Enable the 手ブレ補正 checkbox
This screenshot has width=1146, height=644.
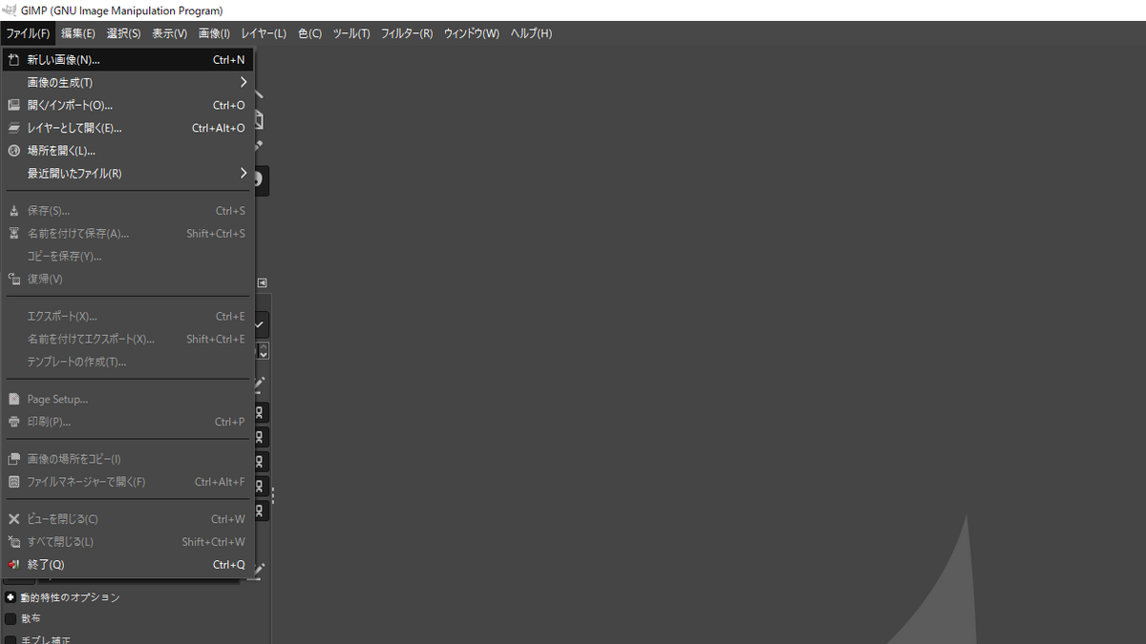tap(11, 640)
